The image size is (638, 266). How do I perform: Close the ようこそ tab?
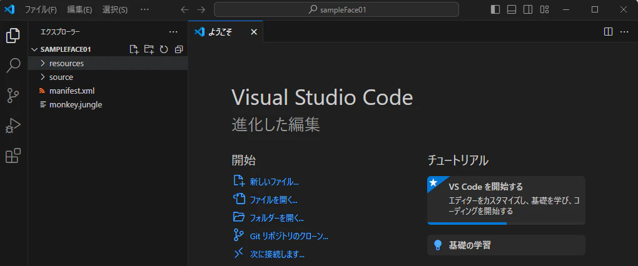click(254, 32)
